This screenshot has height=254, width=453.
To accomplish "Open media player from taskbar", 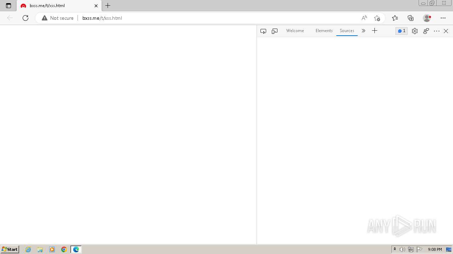I will point(52,249).
